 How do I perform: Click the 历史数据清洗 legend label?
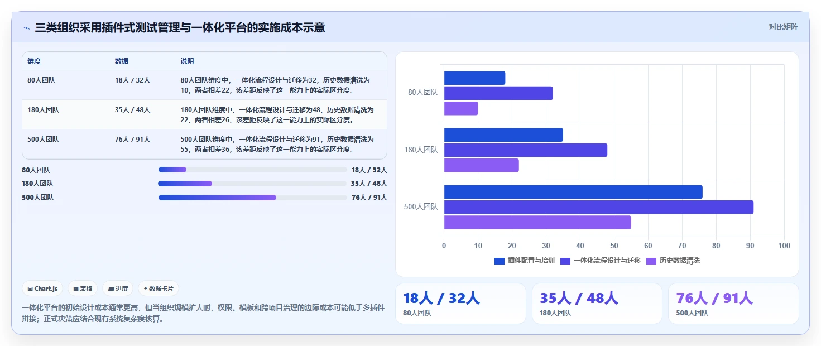coord(679,261)
